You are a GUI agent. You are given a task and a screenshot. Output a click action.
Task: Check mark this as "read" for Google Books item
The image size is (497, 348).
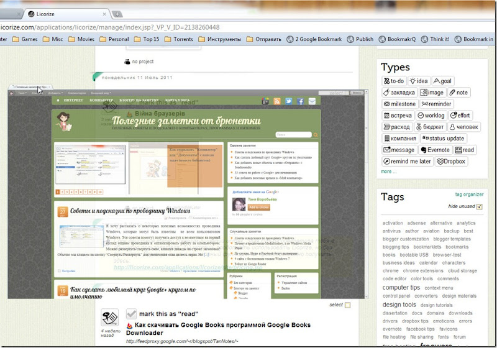pyautogui.click(x=131, y=314)
